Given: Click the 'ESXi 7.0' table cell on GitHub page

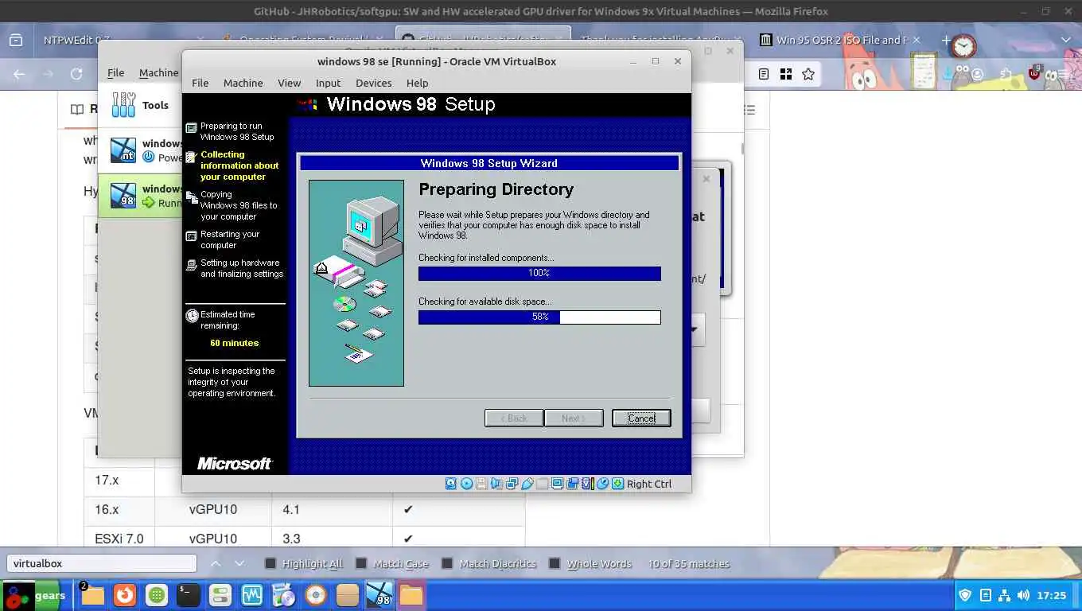Looking at the screenshot, I should (119, 539).
